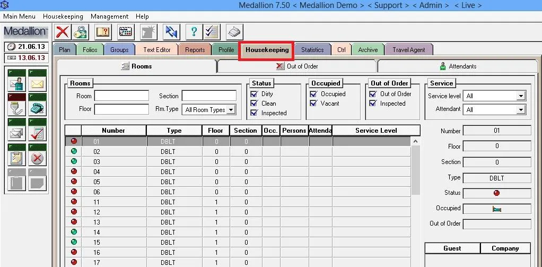Click the round red X sidebar icon
542x267 pixels.
[37, 154]
